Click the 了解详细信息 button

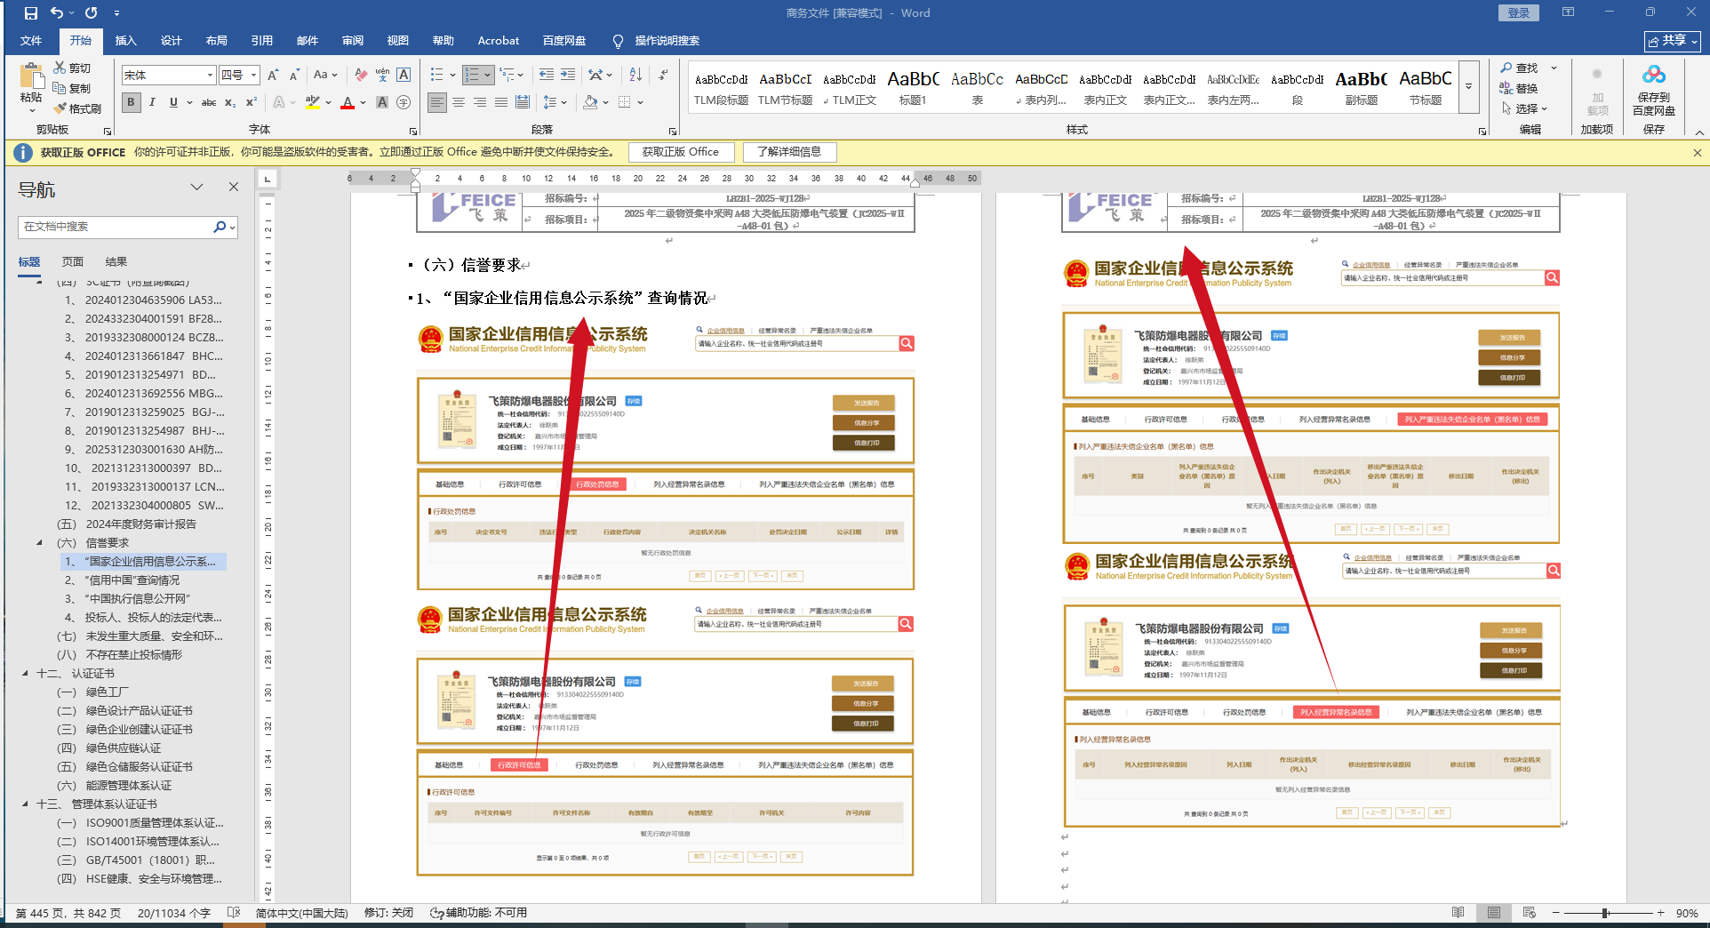click(789, 152)
